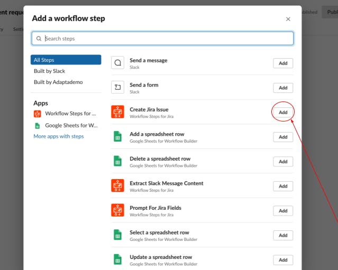Image resolution: width=338 pixels, height=270 pixels.
Task: Add the Add a spreadsheet row step
Action: 283,137
